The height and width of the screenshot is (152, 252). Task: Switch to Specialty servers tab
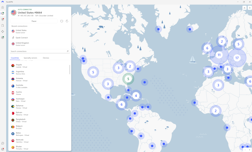click(30, 58)
